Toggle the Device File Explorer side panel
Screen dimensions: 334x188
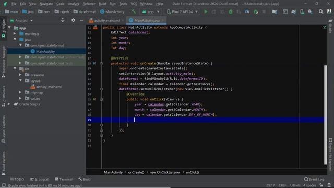[330, 154]
